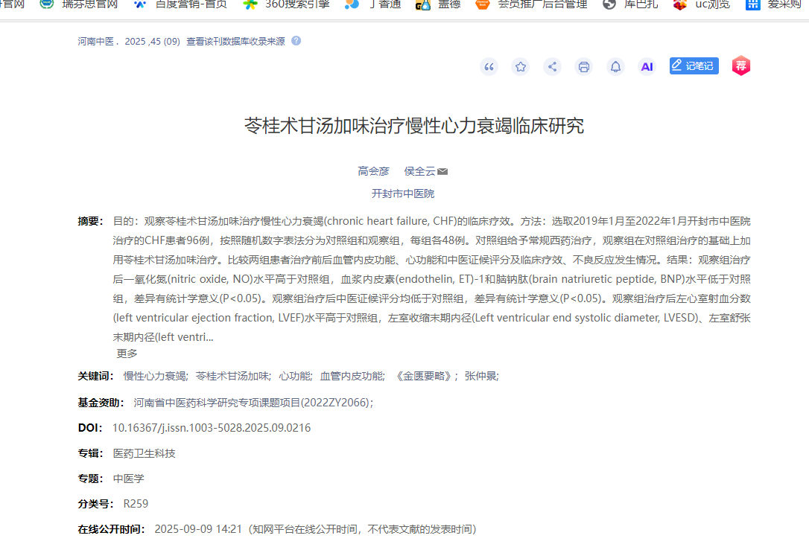Click the notification bell icon
809x550 pixels.
pyautogui.click(x=615, y=66)
